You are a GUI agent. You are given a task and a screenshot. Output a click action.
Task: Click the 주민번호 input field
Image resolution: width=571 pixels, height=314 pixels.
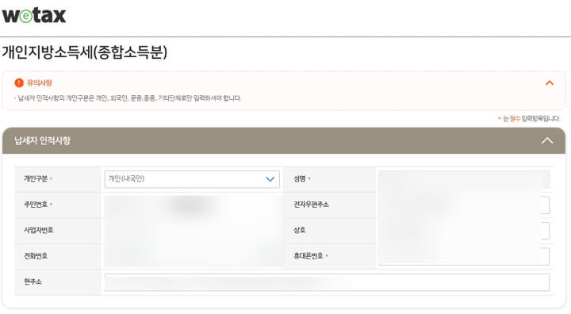(x=192, y=205)
